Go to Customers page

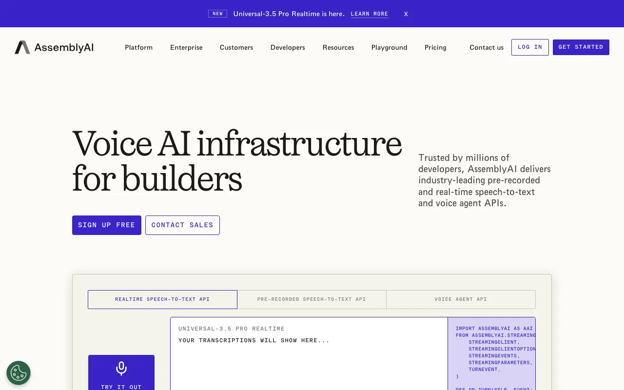[x=236, y=47]
